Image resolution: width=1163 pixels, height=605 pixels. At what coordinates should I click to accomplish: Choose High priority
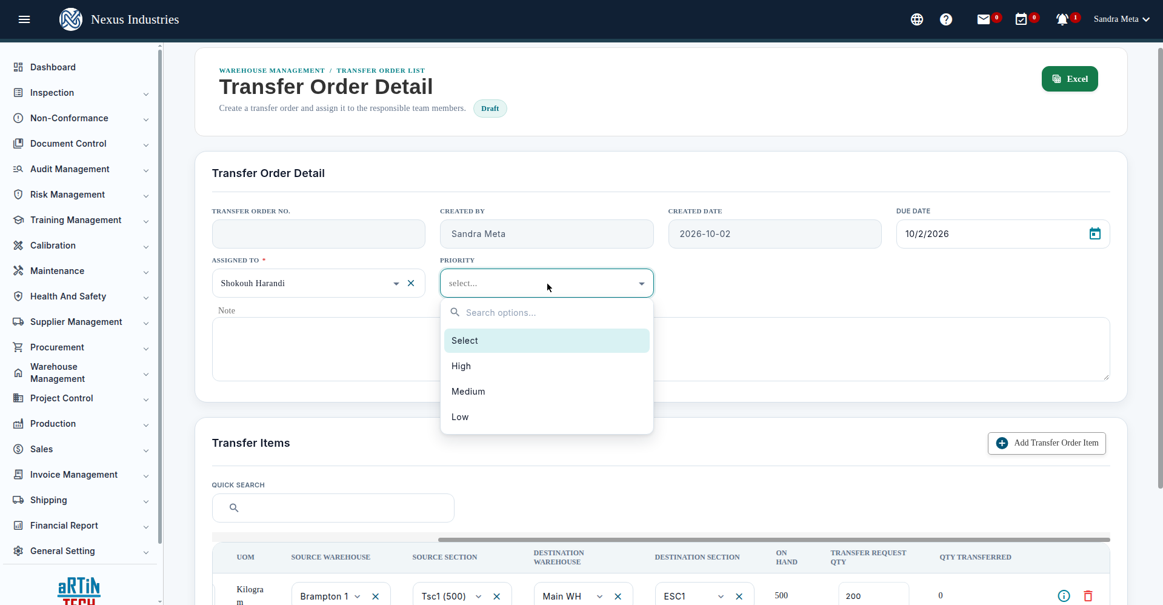[x=547, y=366]
